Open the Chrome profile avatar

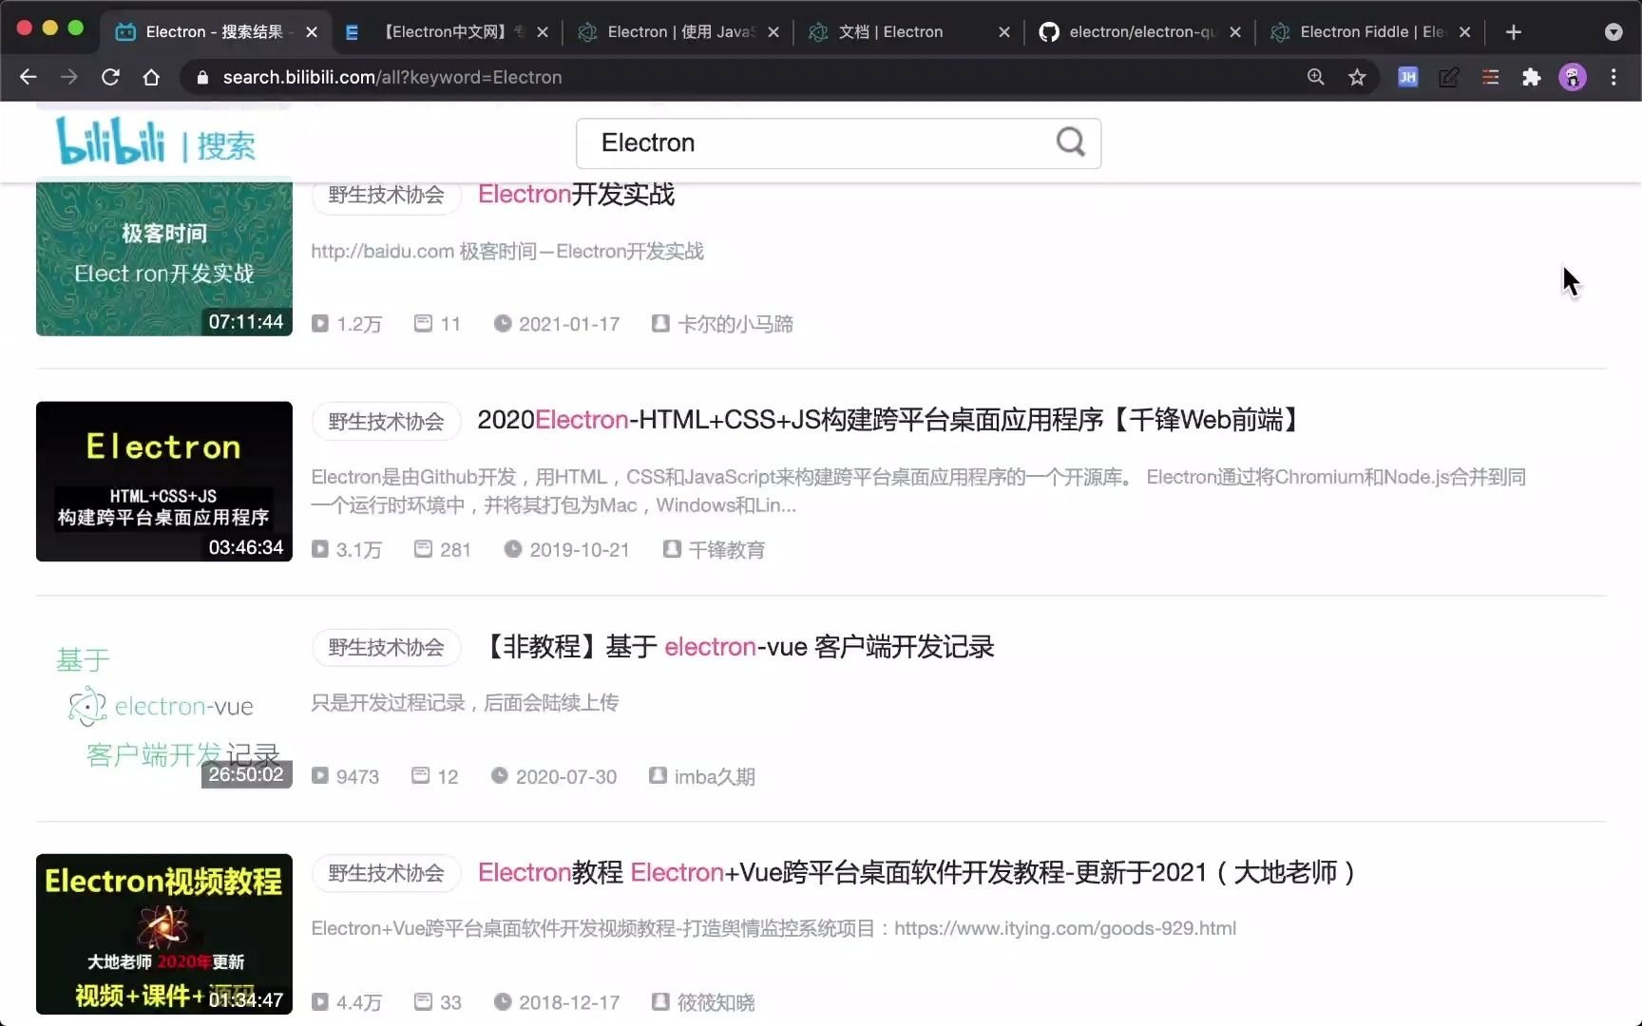[x=1573, y=77]
